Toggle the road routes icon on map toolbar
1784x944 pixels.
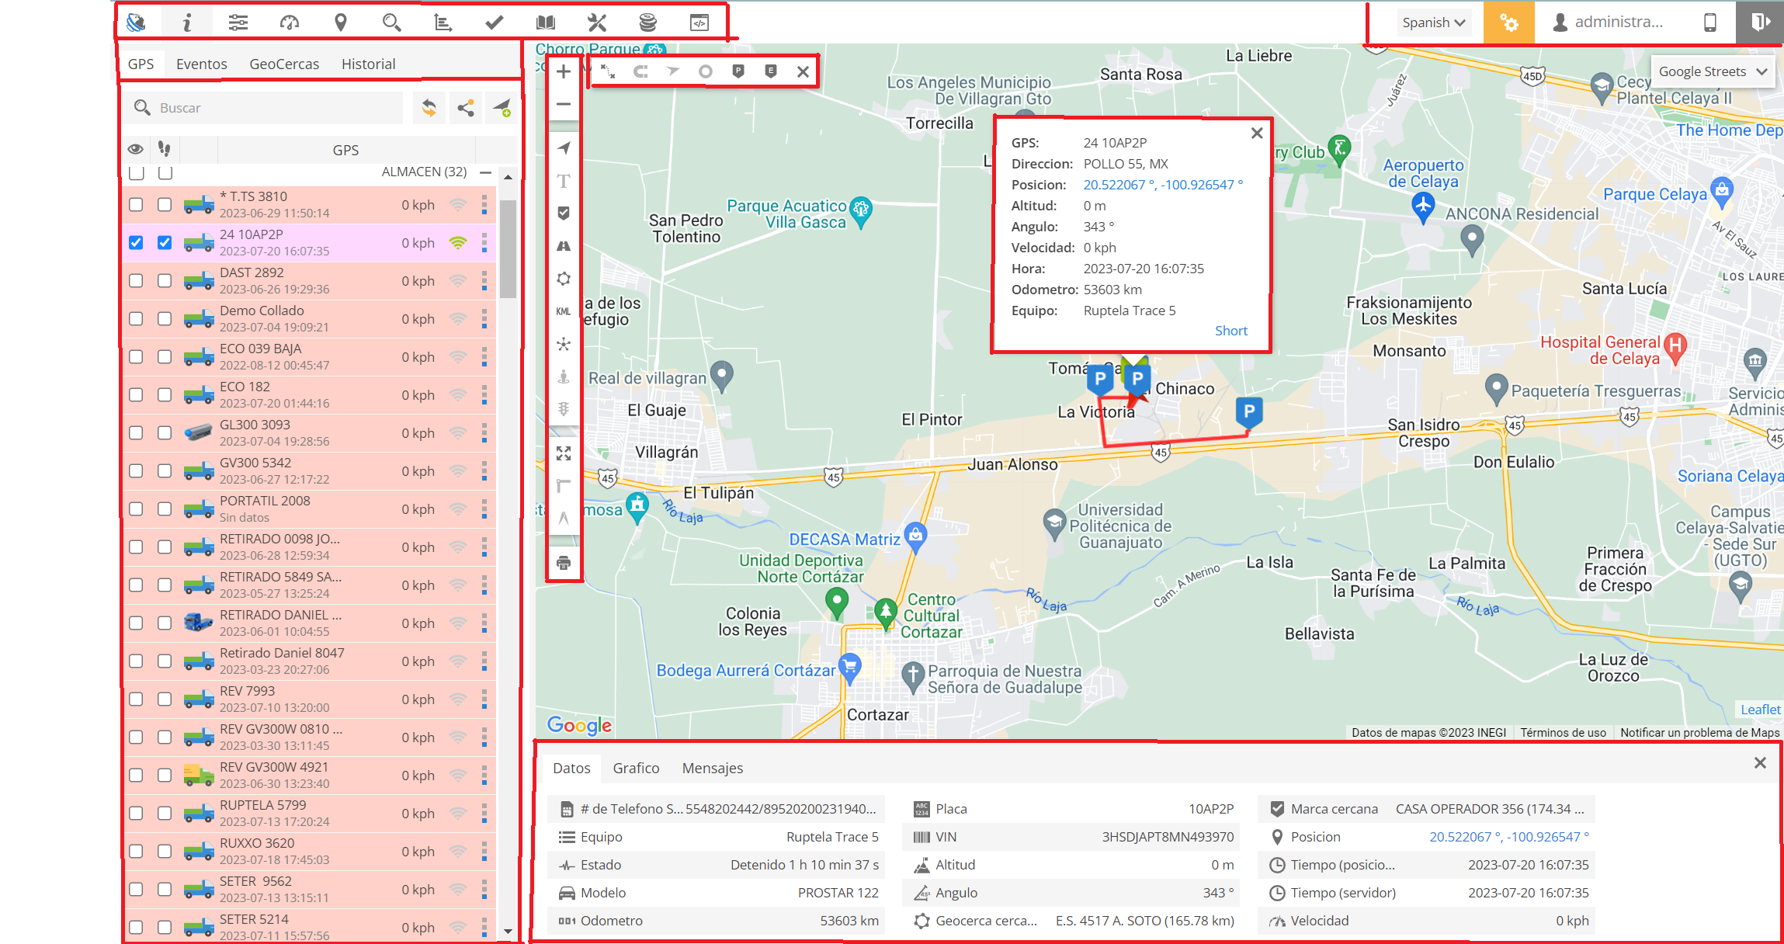pos(564,246)
